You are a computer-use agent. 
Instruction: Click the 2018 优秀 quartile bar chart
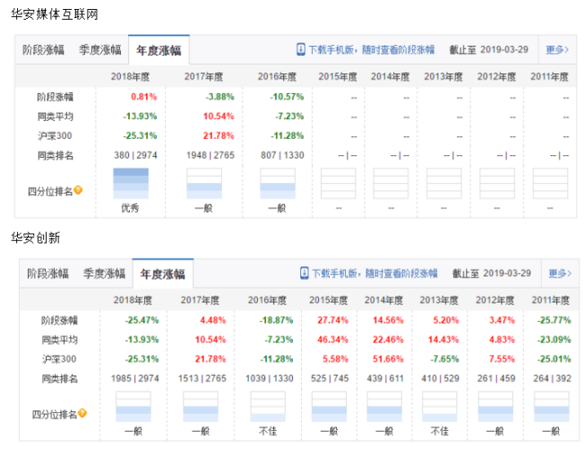131,183
